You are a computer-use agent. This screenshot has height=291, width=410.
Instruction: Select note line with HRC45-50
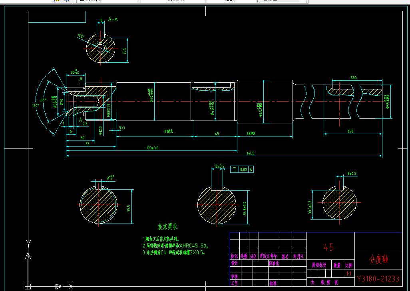click(175, 246)
